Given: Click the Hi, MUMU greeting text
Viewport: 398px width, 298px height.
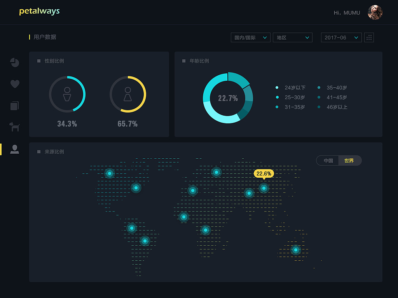Looking at the screenshot, I should pos(347,13).
